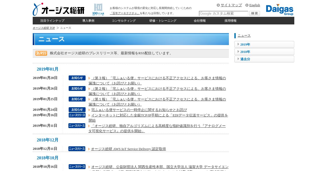327x171 pixels.
Task: Click the 2019年01月 section heading
Action: coord(48,69)
